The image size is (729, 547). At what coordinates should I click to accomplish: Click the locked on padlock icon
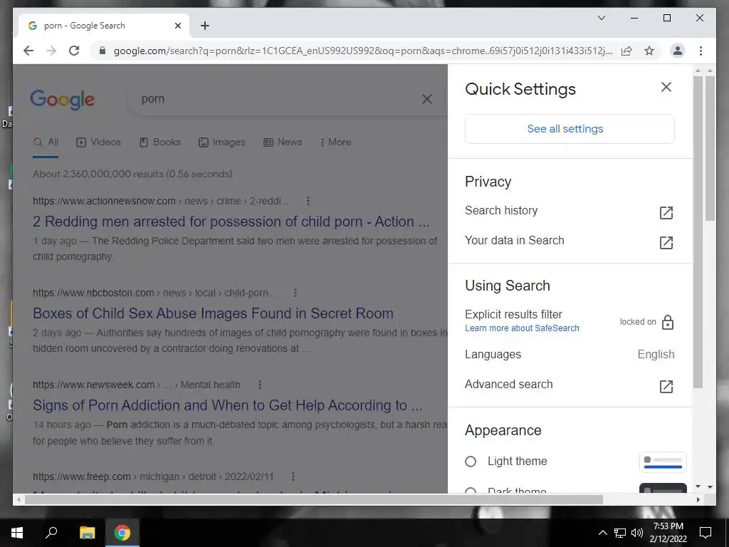[x=668, y=322]
